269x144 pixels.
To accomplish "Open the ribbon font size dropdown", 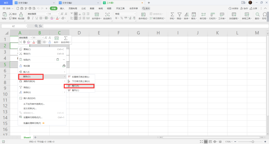I will point(59,14).
